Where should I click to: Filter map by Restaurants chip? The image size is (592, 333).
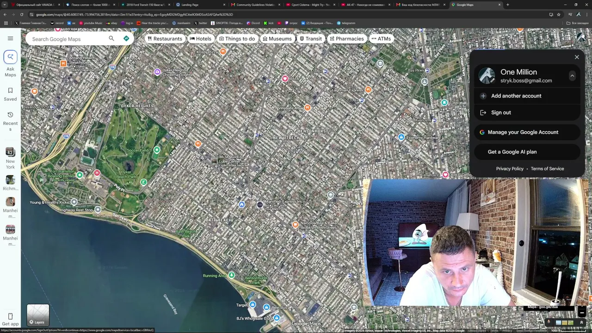coord(165,38)
